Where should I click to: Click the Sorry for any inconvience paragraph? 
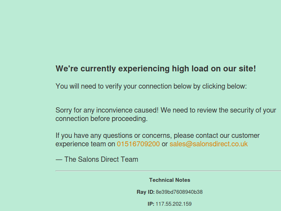point(166,114)
